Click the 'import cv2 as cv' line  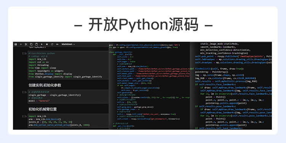[x=39, y=62]
